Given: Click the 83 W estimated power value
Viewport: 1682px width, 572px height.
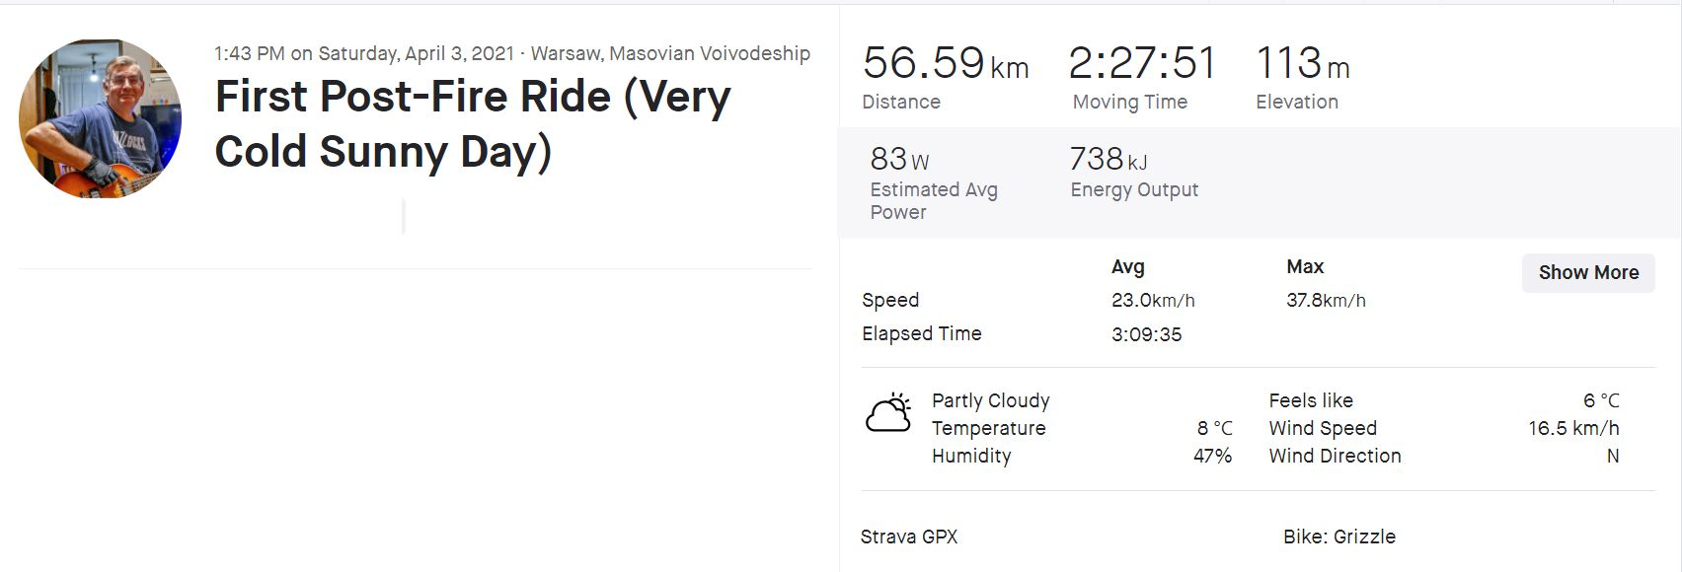Looking at the screenshot, I should [x=899, y=159].
